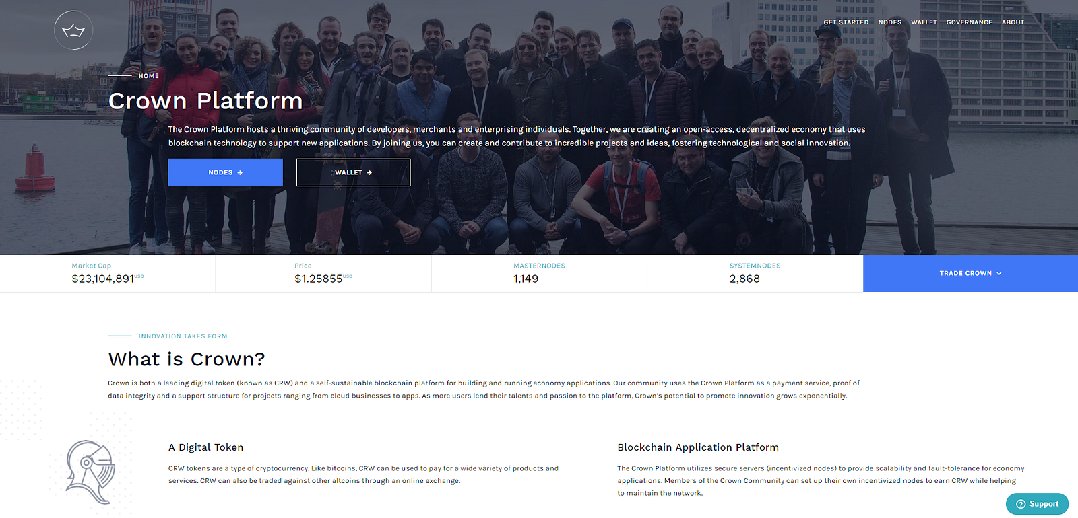This screenshot has height=518, width=1078.
Task: Click the TRADE CROWN chevron arrow
Action: 999,274
